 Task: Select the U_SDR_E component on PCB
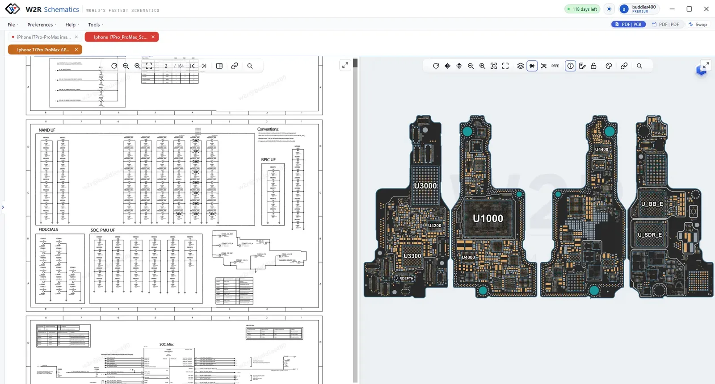coord(650,235)
